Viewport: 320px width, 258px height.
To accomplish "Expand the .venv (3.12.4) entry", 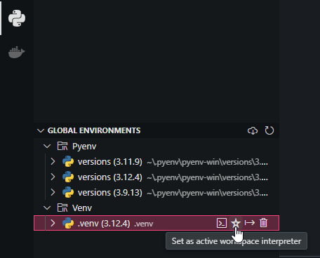I will pos(53,223).
